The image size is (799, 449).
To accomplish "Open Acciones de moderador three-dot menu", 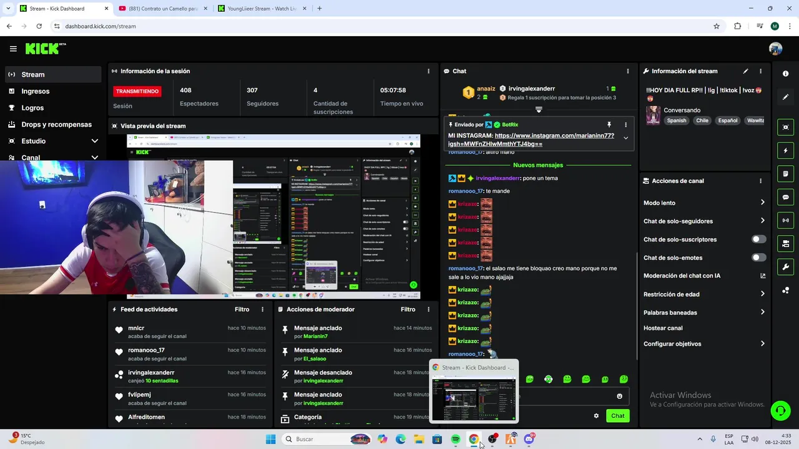I will pos(428,309).
